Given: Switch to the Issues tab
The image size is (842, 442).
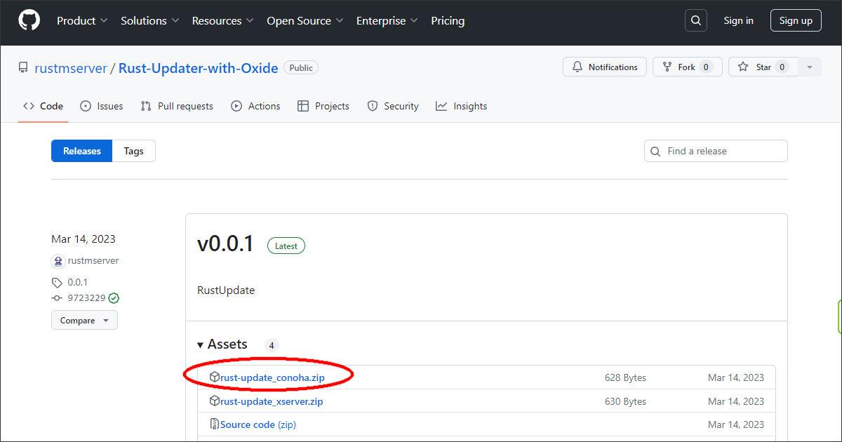Looking at the screenshot, I should (x=102, y=106).
